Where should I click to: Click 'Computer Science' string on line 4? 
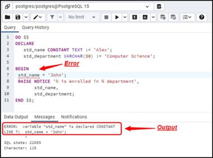128,56
